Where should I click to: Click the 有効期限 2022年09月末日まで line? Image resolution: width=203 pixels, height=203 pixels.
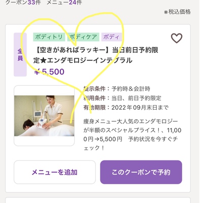tap(126, 108)
